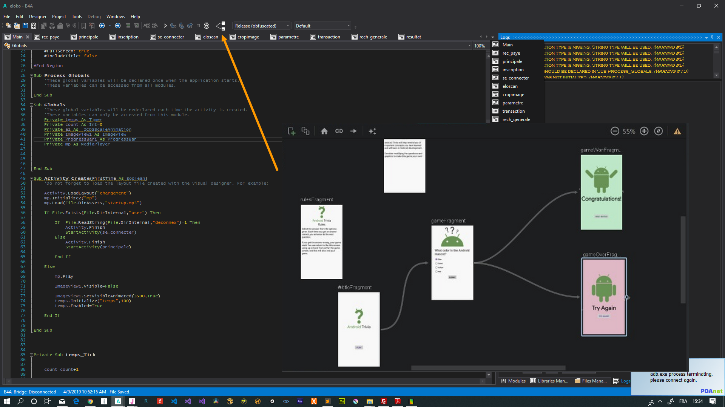Click the link deep link icon
The width and height of the screenshot is (725, 407).
tap(339, 131)
